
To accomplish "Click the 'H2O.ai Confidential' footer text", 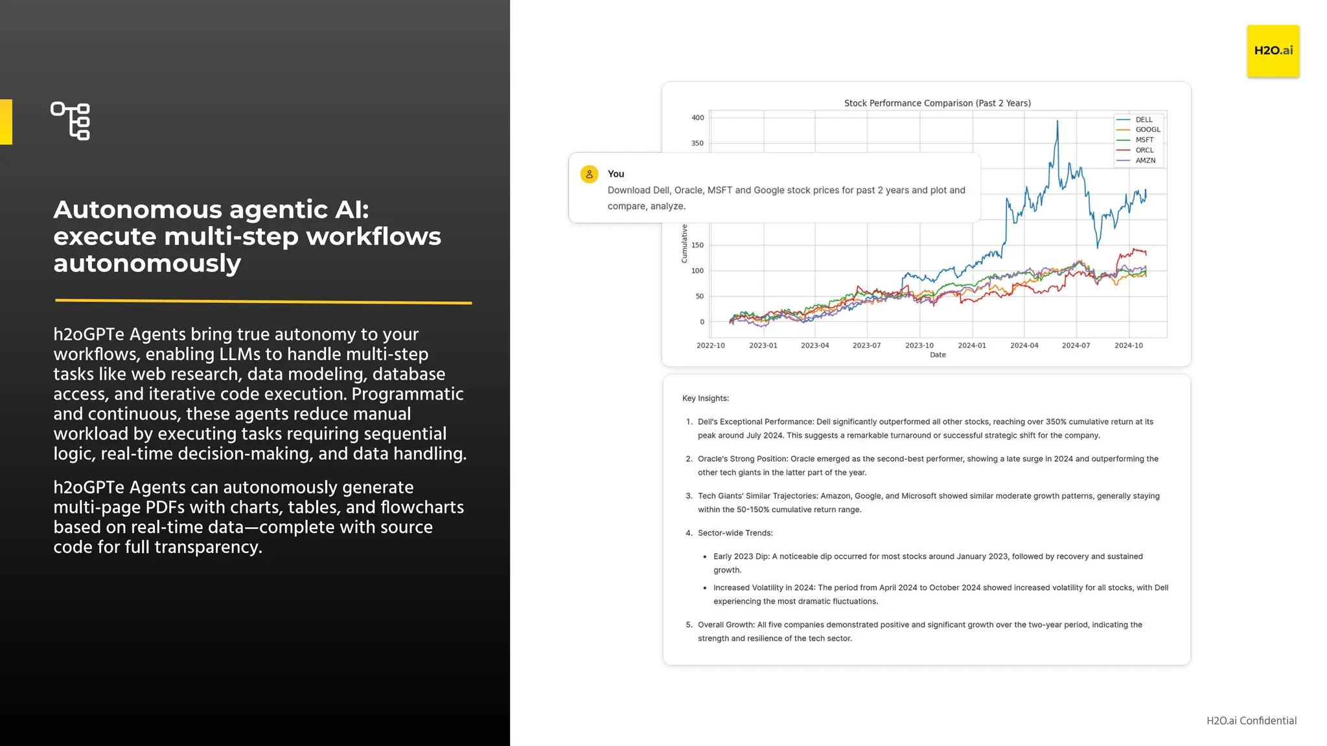I will 1251,721.
